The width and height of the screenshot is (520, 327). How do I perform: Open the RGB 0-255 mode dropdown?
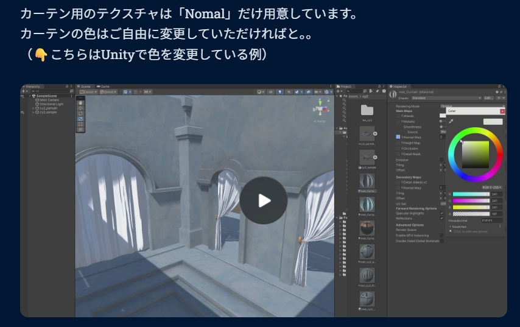point(492,188)
